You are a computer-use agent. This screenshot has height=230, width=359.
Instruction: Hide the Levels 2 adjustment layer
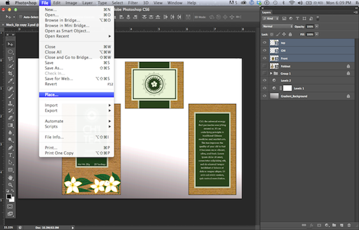[x=264, y=81]
